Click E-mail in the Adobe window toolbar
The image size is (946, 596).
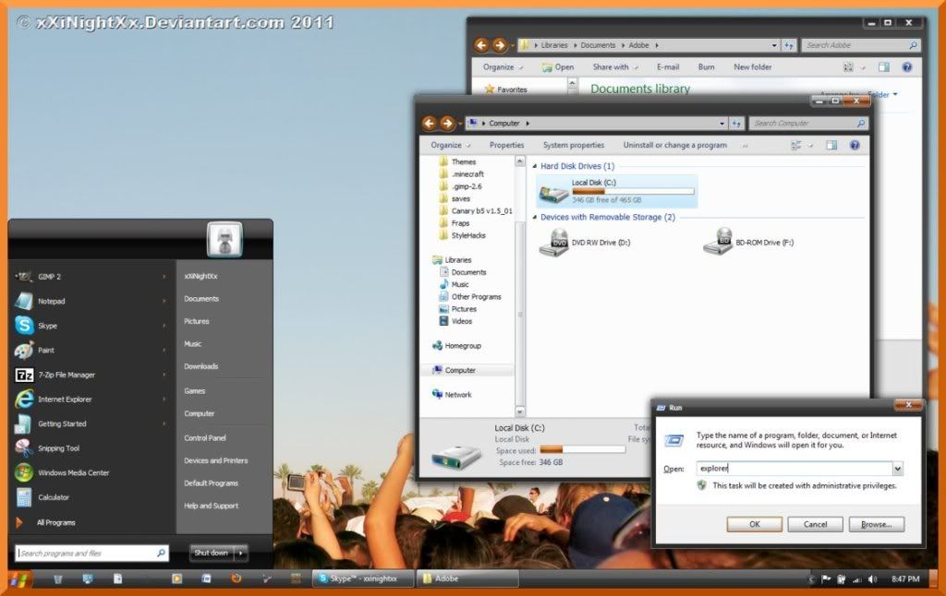point(668,67)
